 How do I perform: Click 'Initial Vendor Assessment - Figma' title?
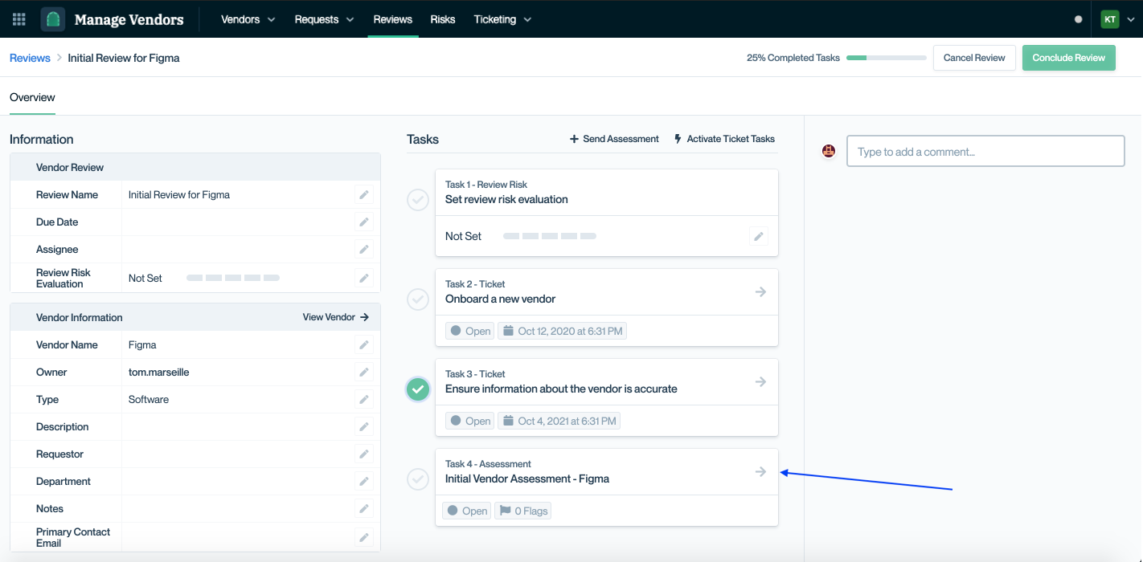(x=527, y=479)
